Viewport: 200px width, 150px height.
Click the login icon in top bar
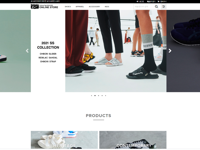137,1
